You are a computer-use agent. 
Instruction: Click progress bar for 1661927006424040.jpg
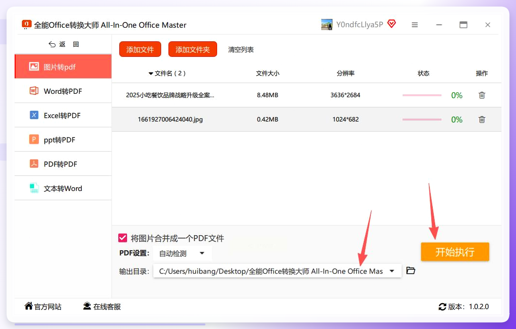[422, 120]
